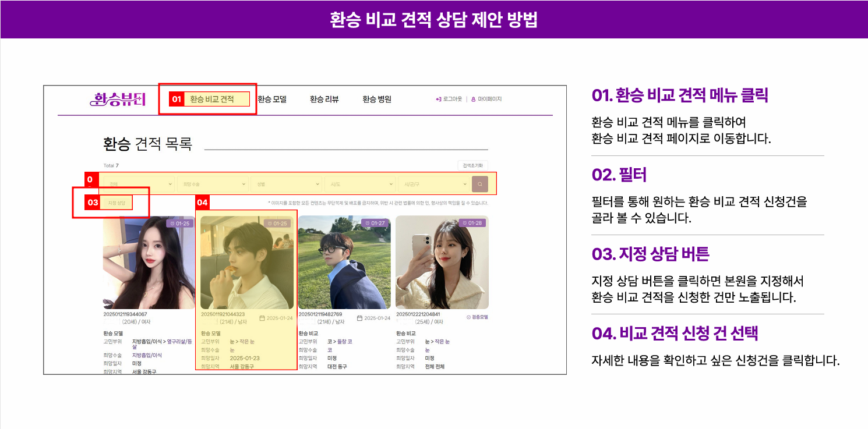Open 마이페이지 via the user icon
Image resolution: width=868 pixels, height=429 pixels.
473,100
